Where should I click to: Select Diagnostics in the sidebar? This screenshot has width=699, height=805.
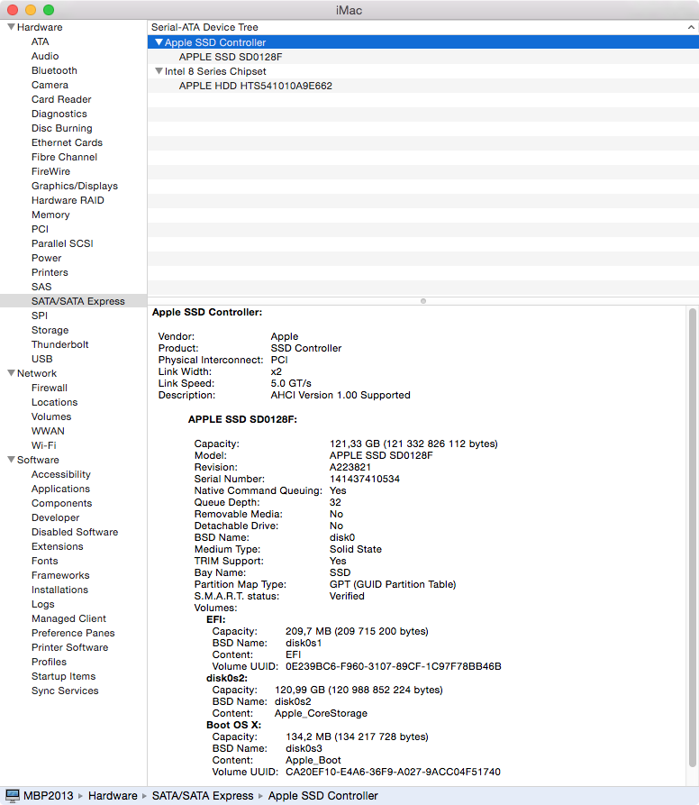[59, 114]
